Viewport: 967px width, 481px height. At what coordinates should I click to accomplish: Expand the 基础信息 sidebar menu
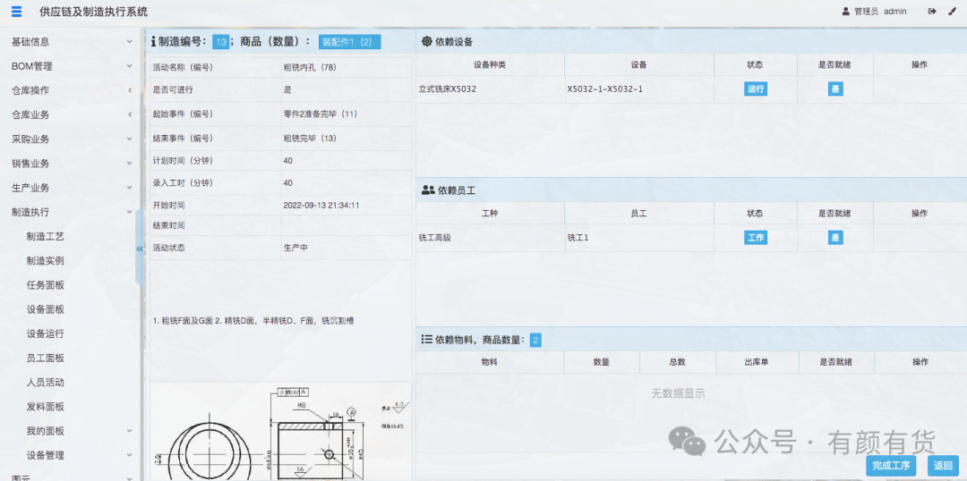click(x=70, y=41)
